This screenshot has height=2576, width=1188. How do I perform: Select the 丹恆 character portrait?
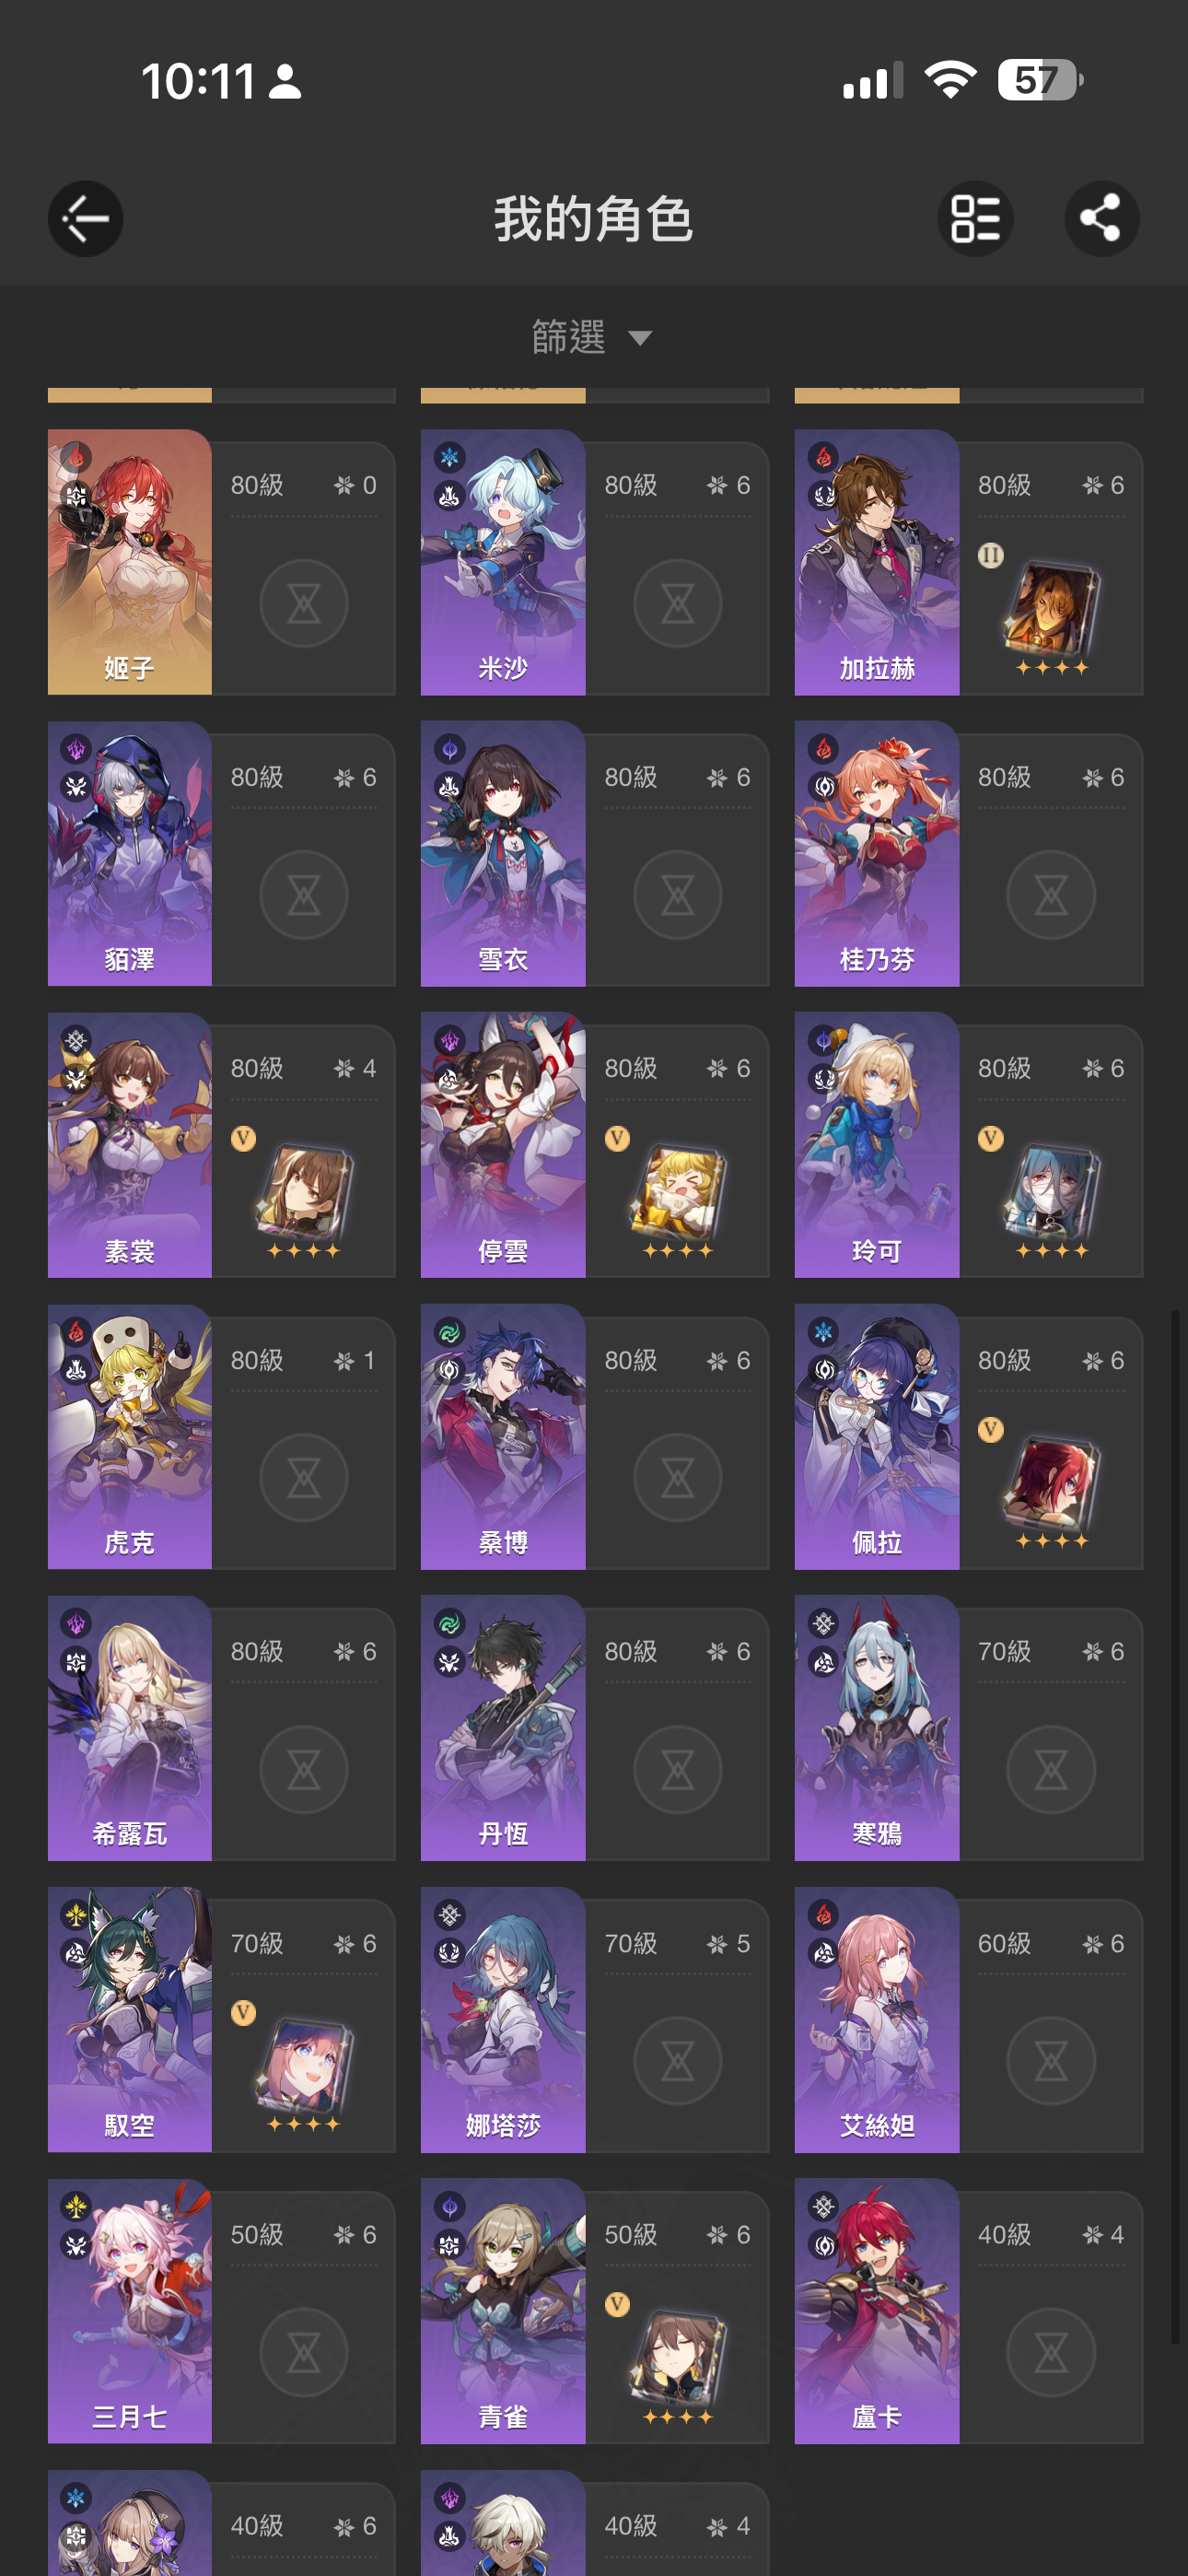[x=503, y=1728]
